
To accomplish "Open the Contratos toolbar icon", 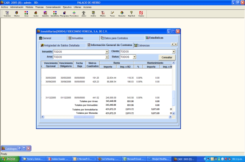I will (x=7, y=13).
